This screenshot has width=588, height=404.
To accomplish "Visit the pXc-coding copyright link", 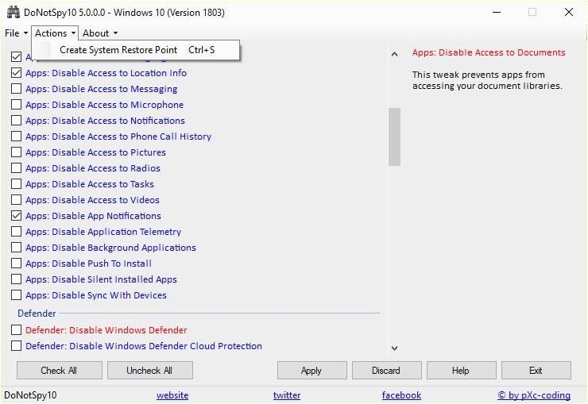I will (534, 395).
